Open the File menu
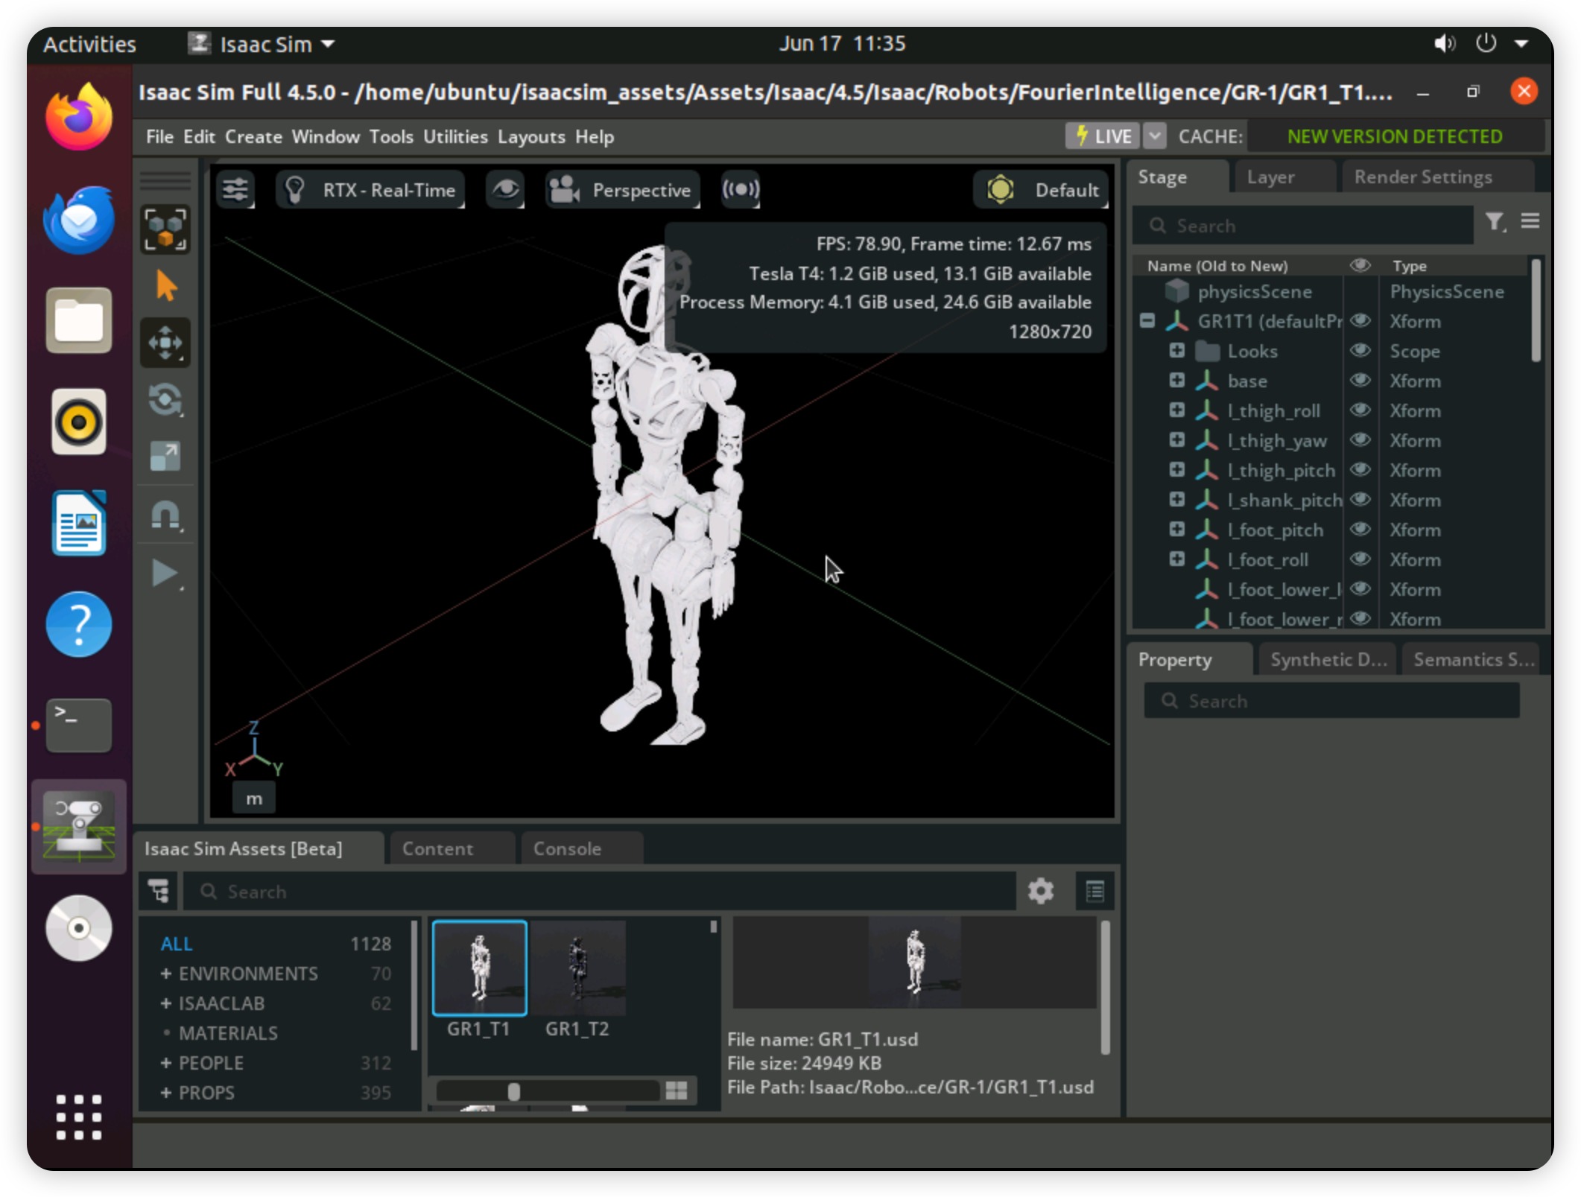 (x=159, y=137)
